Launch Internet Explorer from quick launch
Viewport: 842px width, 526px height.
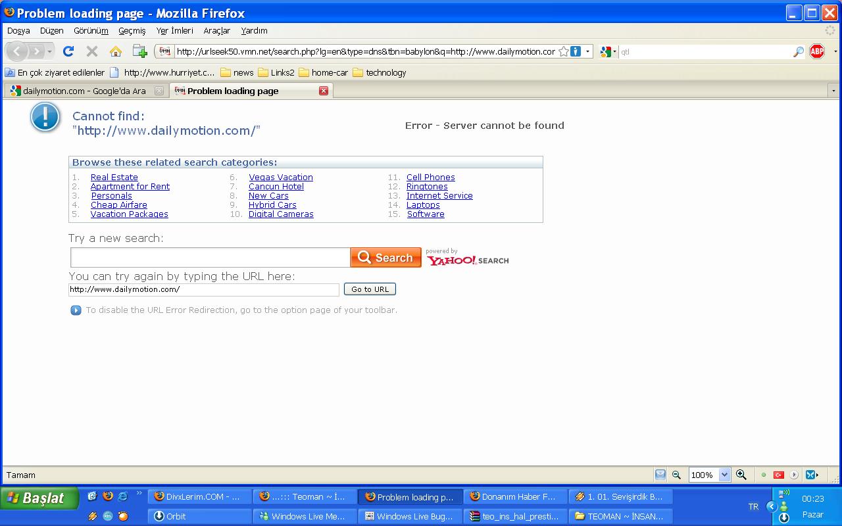[123, 496]
